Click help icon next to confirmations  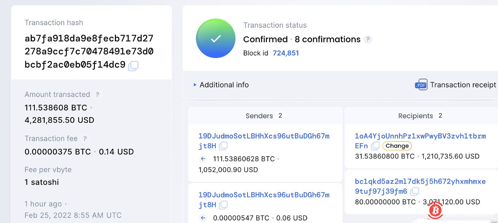(x=368, y=40)
